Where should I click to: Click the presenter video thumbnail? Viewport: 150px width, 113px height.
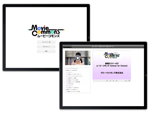[x=78, y=58]
